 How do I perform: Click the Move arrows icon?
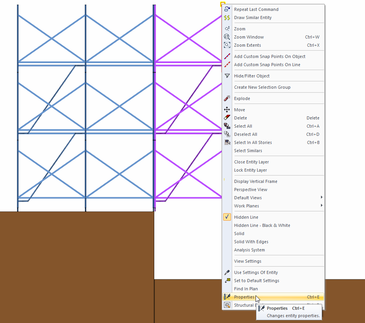[x=227, y=110]
